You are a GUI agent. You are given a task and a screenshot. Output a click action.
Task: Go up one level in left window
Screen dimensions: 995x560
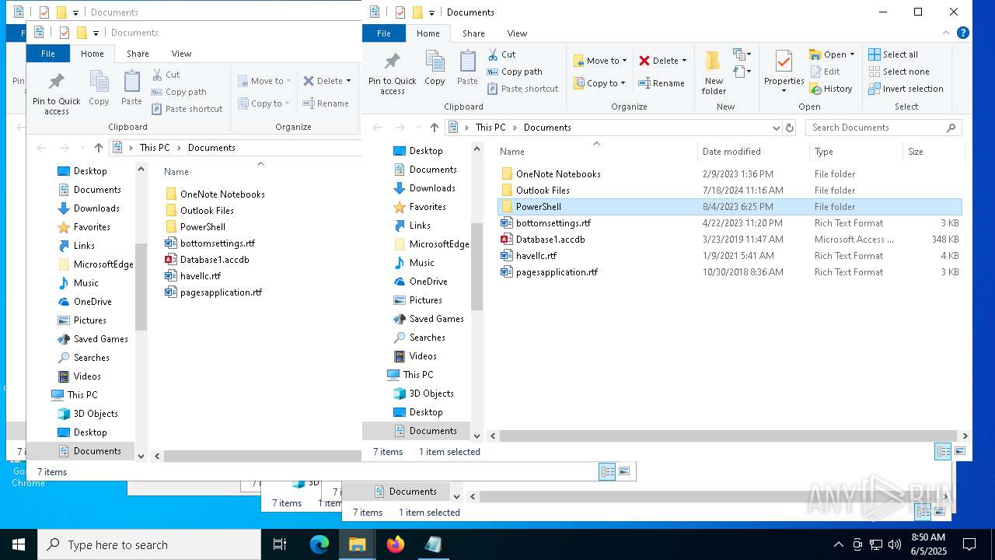coord(98,148)
